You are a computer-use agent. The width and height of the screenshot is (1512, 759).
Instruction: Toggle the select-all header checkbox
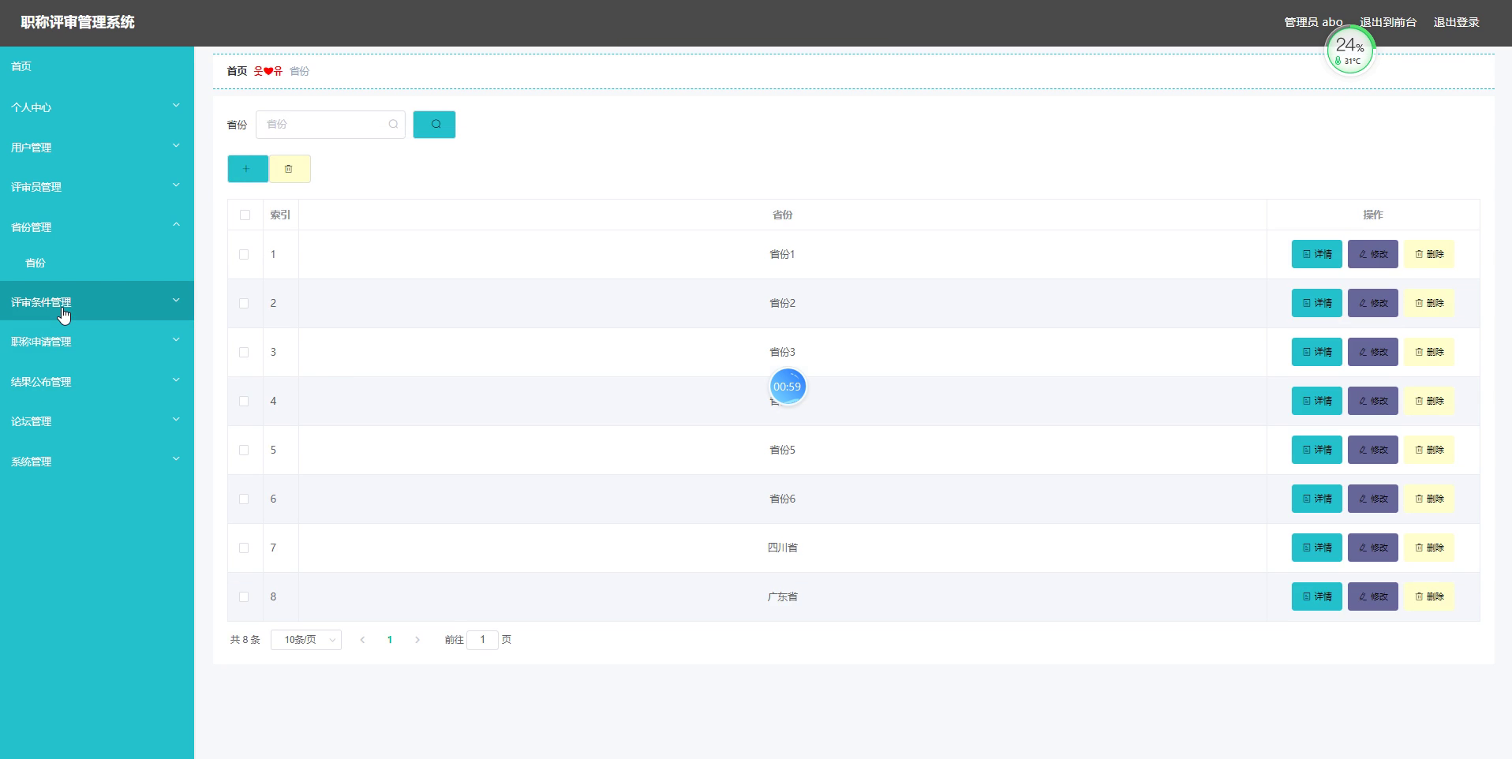245,215
